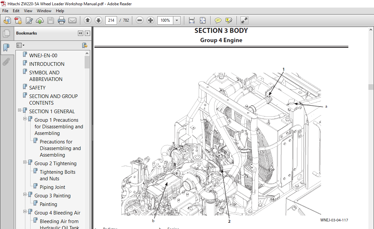Viewport: 374px width, 229px height.
Task: Click the bookmarks scroll up arrow
Action: coord(87,53)
